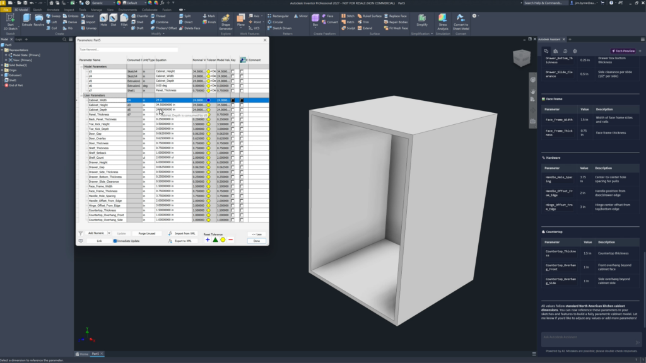Click the Type Keyword search field

tap(128, 49)
